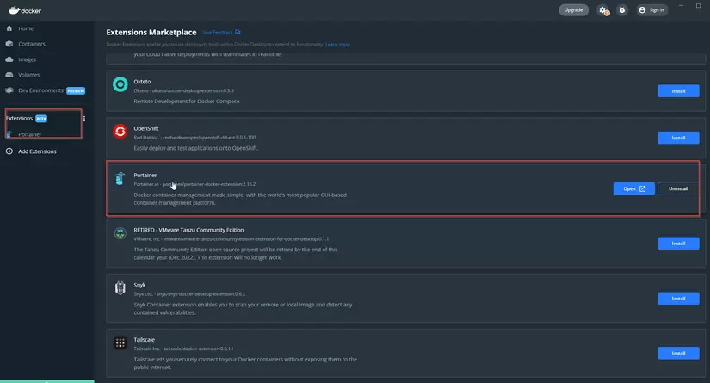Select the Okteto extension title
This screenshot has height=383, width=710.
[142, 82]
